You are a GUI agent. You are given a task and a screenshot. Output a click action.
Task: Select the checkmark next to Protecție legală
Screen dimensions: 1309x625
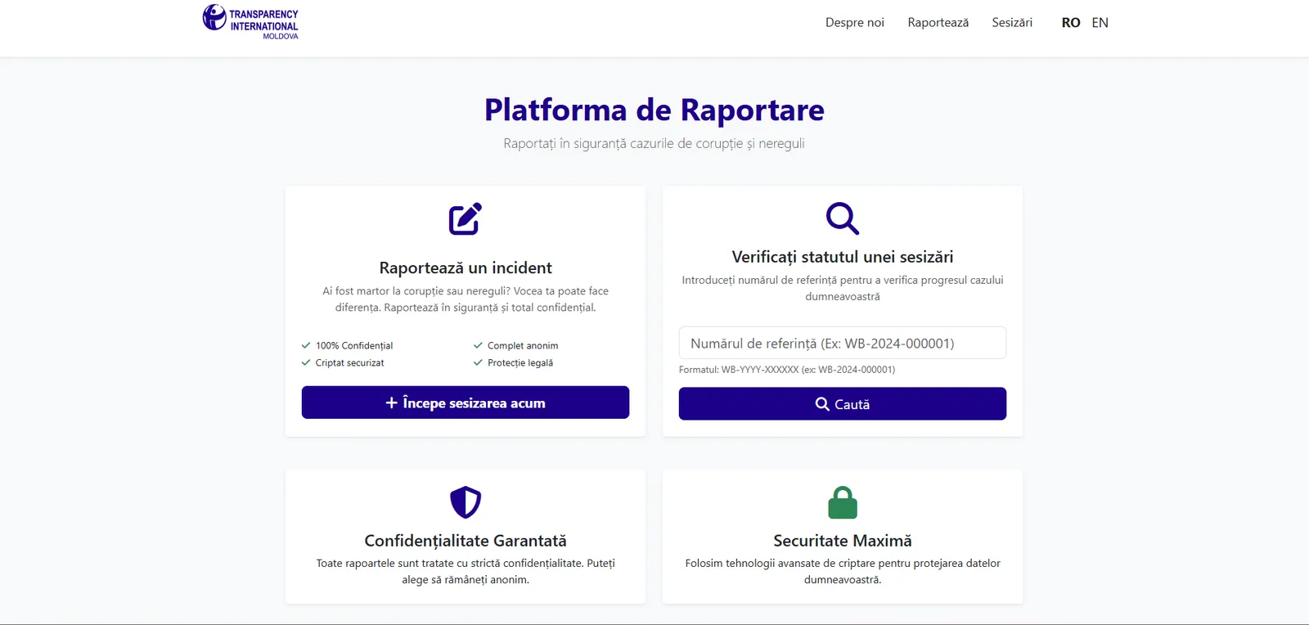(x=478, y=362)
